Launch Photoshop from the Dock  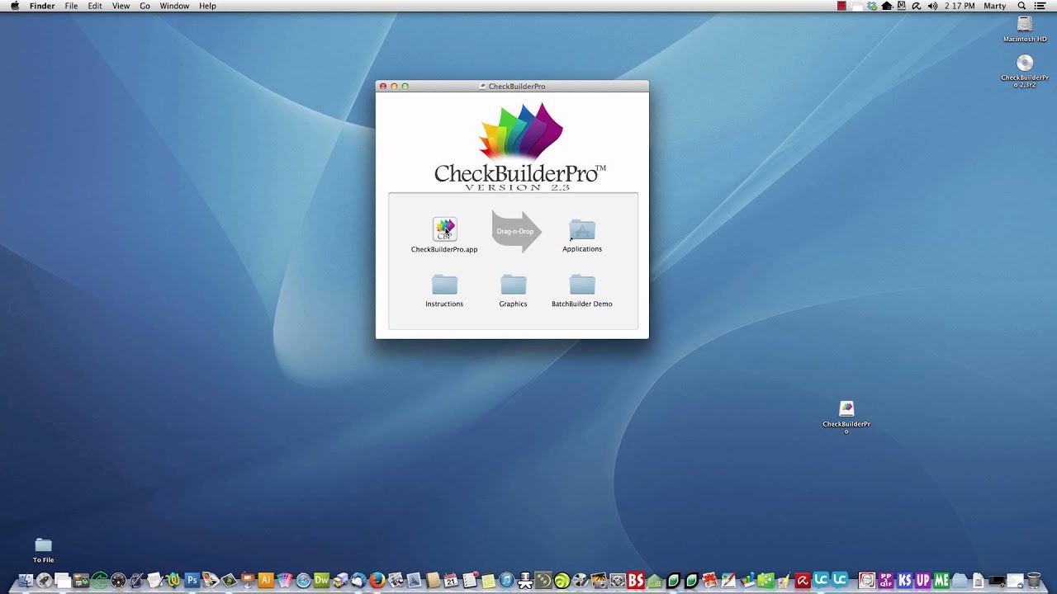192,580
